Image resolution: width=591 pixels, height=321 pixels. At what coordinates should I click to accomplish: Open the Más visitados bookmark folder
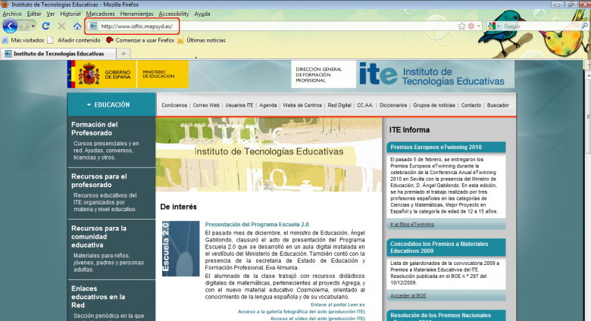pyautogui.click(x=23, y=40)
